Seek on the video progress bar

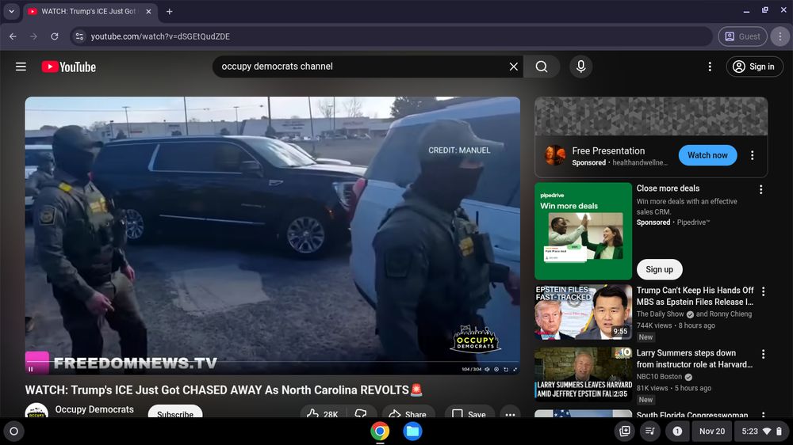272,362
